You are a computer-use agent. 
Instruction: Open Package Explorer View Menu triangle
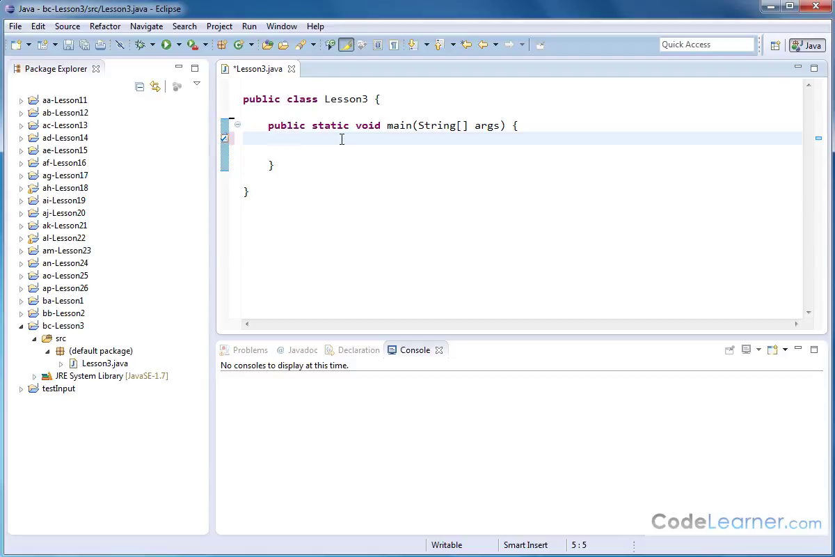coord(197,84)
